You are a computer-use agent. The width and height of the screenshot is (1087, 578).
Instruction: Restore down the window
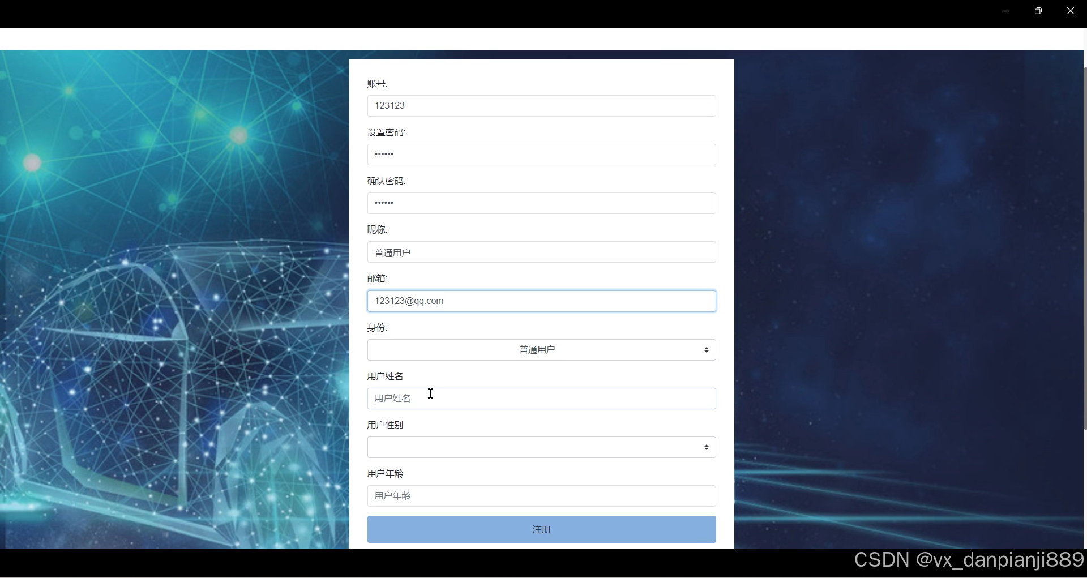point(1038,11)
